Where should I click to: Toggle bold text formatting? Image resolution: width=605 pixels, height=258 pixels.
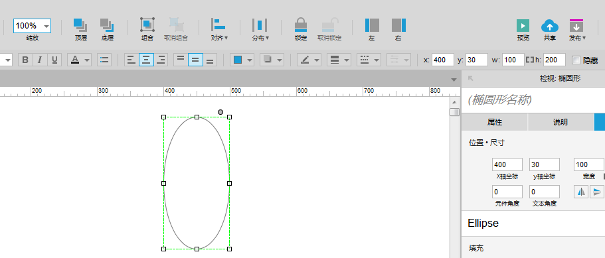point(25,60)
